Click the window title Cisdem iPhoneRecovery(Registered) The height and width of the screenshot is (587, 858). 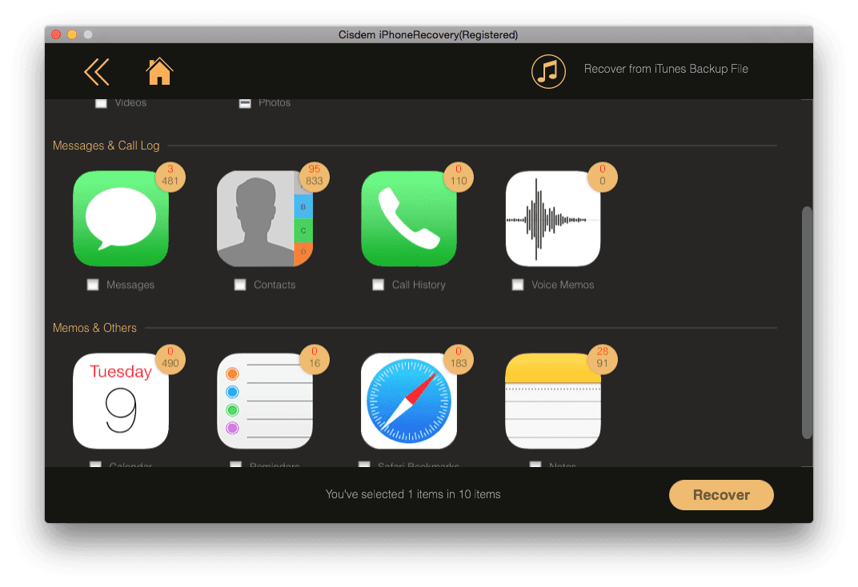[x=428, y=35]
